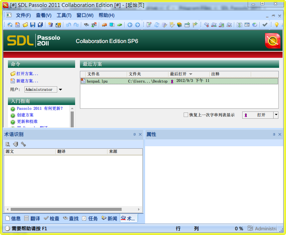Click the flag with green plus icon
The width and height of the screenshot is (286, 235).
pos(195,25)
